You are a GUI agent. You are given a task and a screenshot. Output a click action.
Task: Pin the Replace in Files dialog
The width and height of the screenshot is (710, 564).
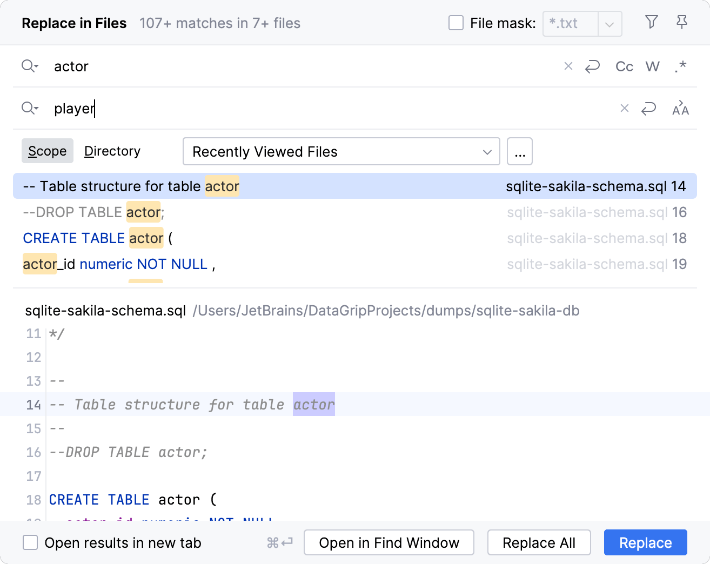point(681,23)
